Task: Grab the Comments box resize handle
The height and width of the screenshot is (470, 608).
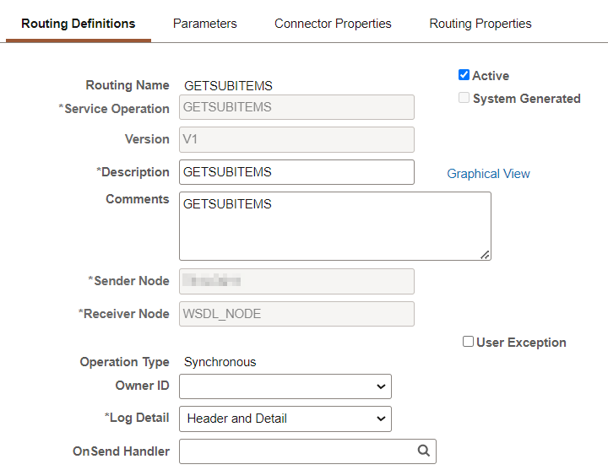Action: (485, 255)
